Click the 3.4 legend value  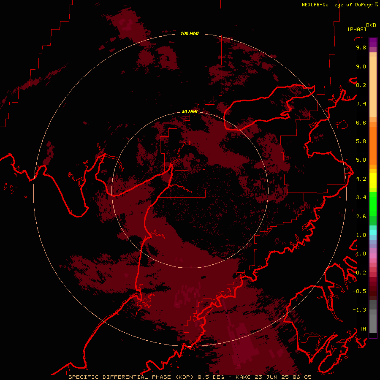[x=361, y=198]
